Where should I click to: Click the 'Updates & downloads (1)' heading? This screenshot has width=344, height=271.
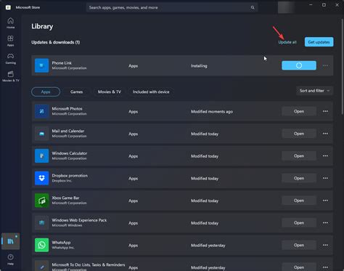pyautogui.click(x=56, y=42)
